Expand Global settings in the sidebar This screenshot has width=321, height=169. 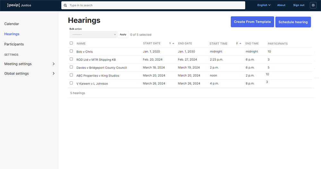pos(29,73)
